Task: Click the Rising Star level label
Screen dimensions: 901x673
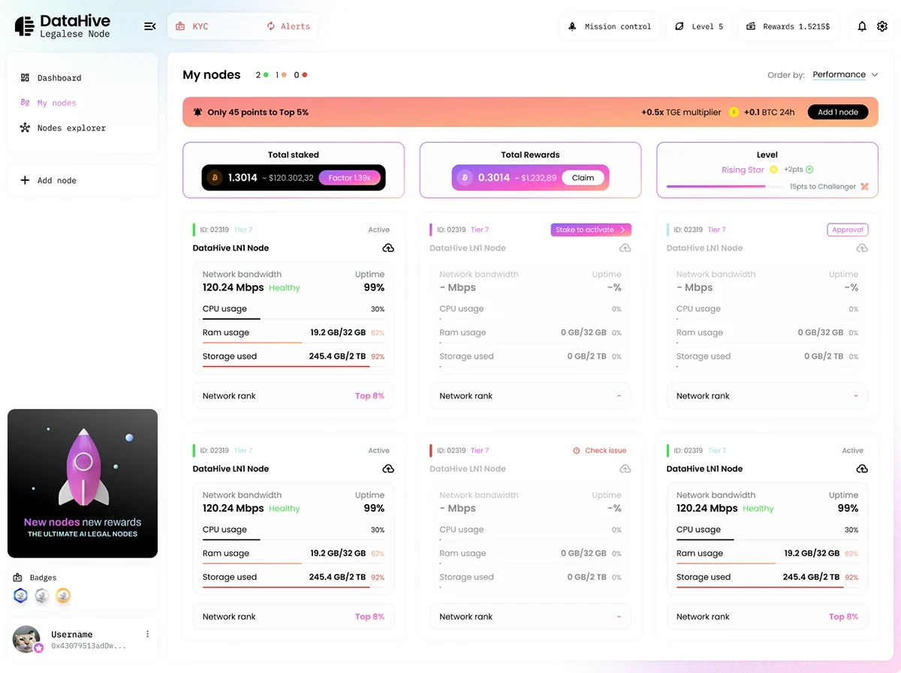Action: click(x=743, y=170)
